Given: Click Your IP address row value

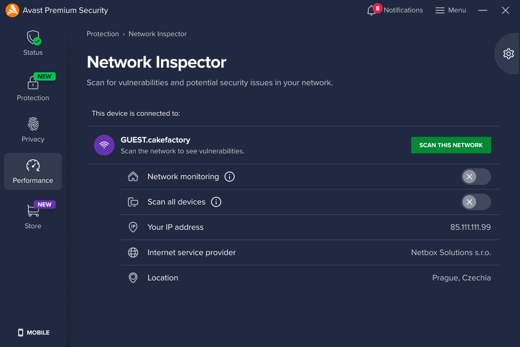Looking at the screenshot, I should [470, 227].
